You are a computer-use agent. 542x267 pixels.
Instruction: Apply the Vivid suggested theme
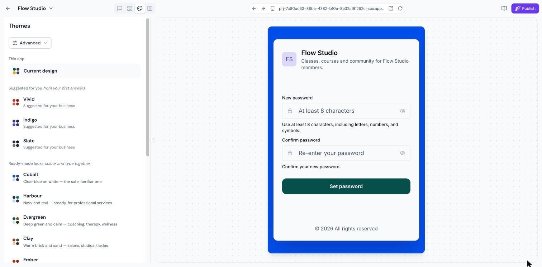click(75, 102)
